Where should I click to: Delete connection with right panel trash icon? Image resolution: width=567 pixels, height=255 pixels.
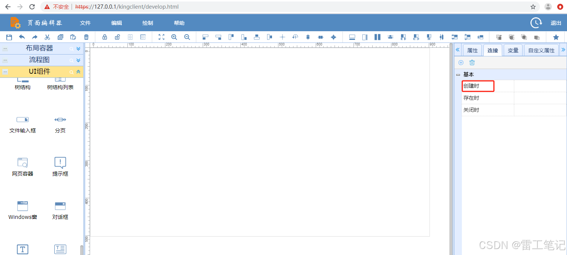pyautogui.click(x=472, y=62)
